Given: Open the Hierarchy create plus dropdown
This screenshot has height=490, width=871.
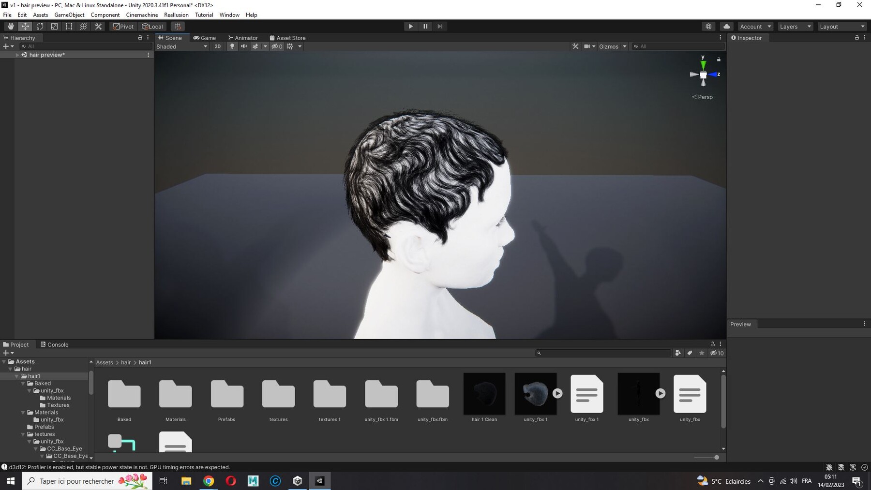Looking at the screenshot, I should click(8, 46).
